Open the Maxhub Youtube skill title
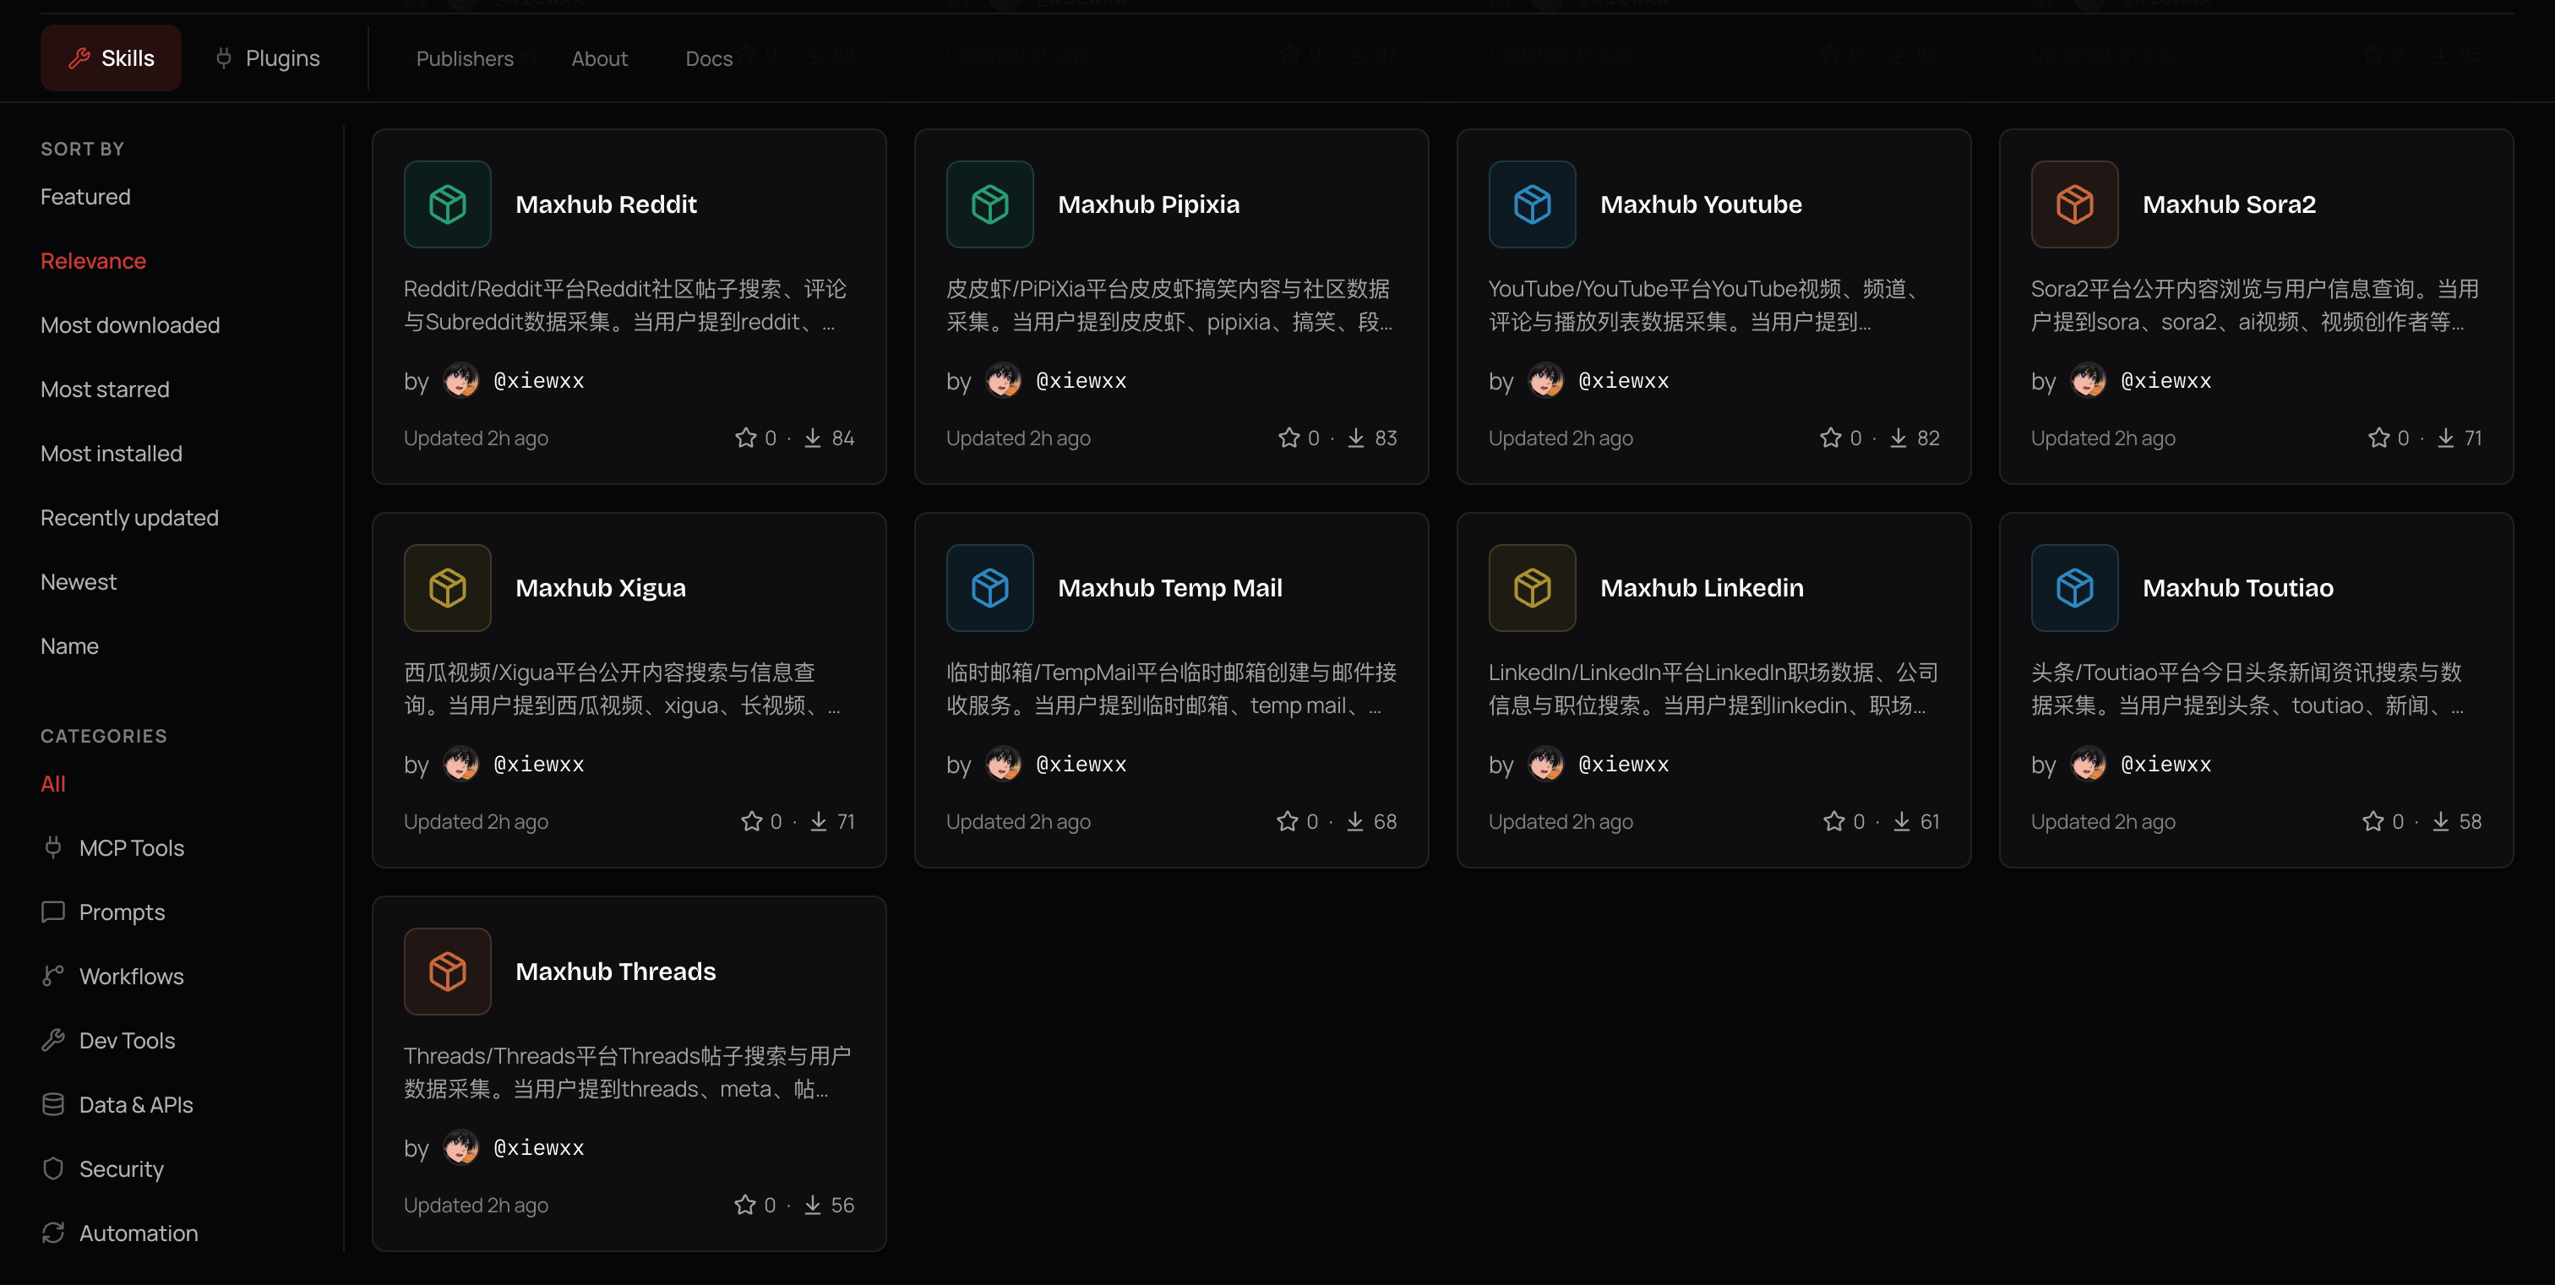Image resolution: width=2555 pixels, height=1285 pixels. pos(1701,204)
